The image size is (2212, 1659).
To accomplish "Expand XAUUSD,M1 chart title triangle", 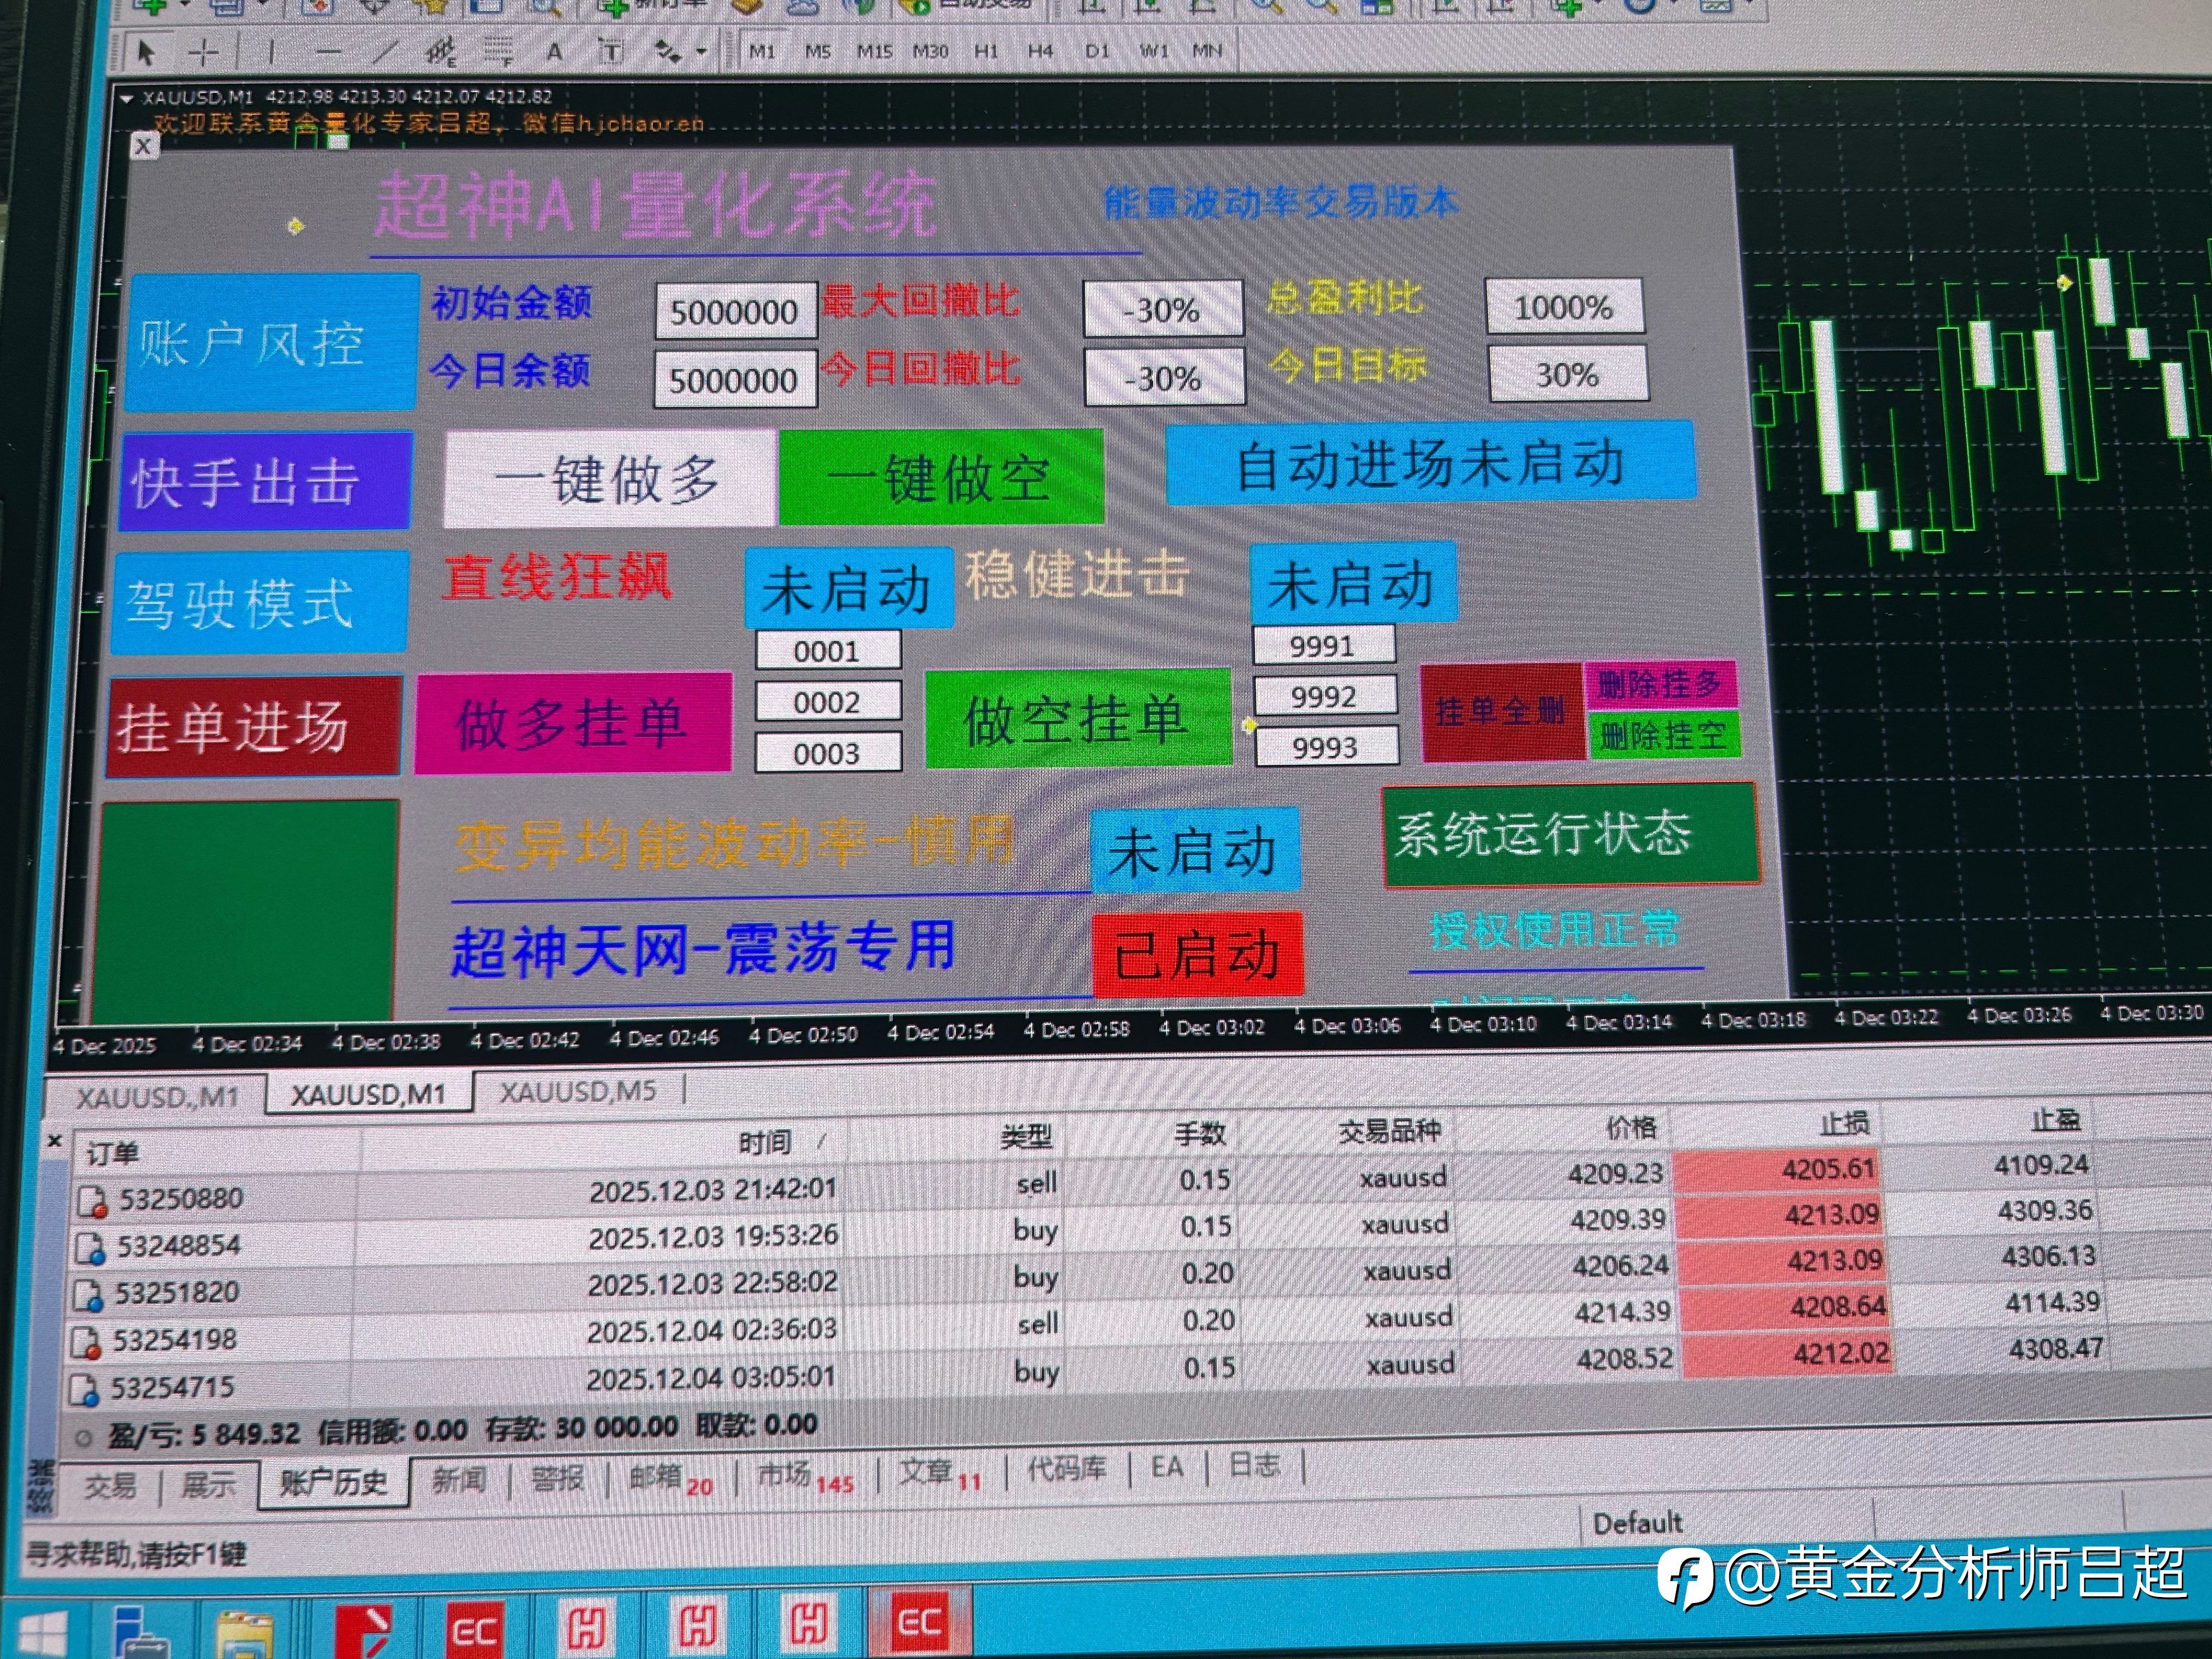I will pyautogui.click(x=127, y=98).
